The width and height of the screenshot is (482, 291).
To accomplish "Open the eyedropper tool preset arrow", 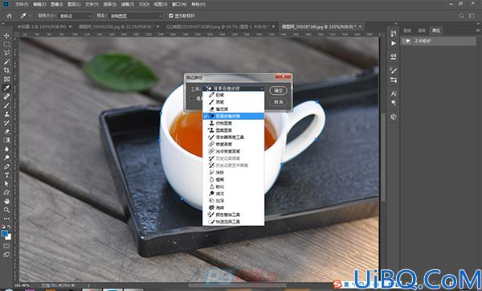I will pyautogui.click(x=31, y=16).
